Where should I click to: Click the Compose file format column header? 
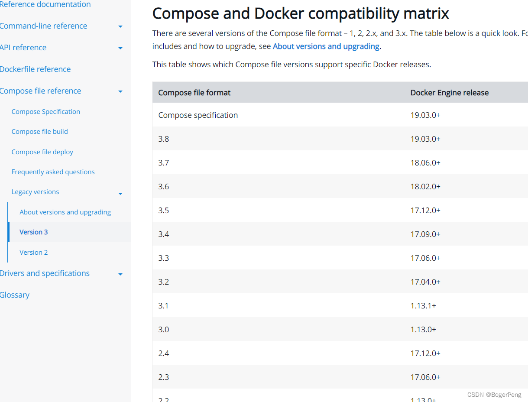click(x=194, y=93)
